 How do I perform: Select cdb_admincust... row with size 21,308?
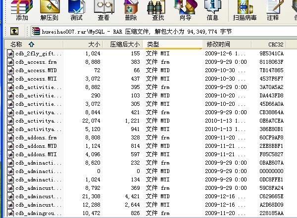[38, 196]
